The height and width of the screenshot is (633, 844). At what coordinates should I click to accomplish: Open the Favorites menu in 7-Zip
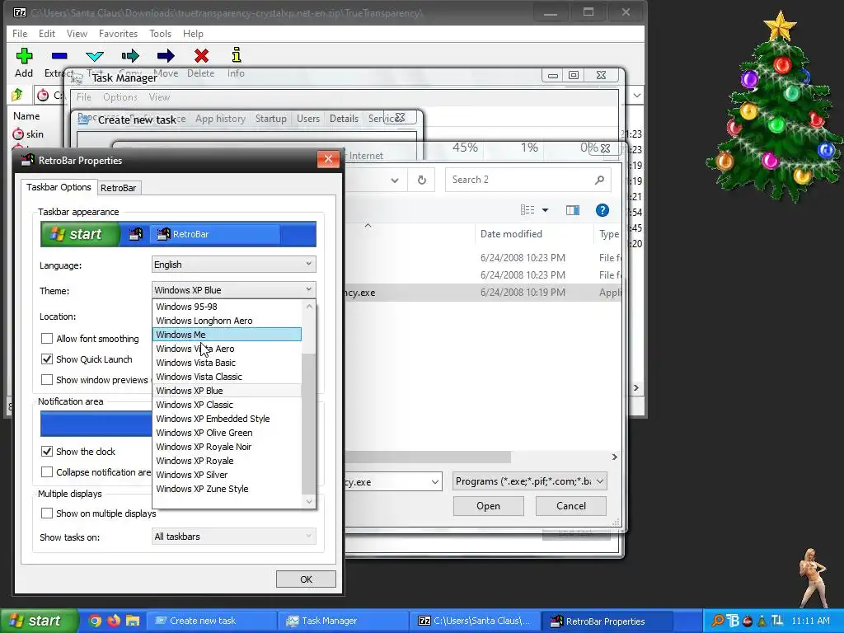(118, 33)
